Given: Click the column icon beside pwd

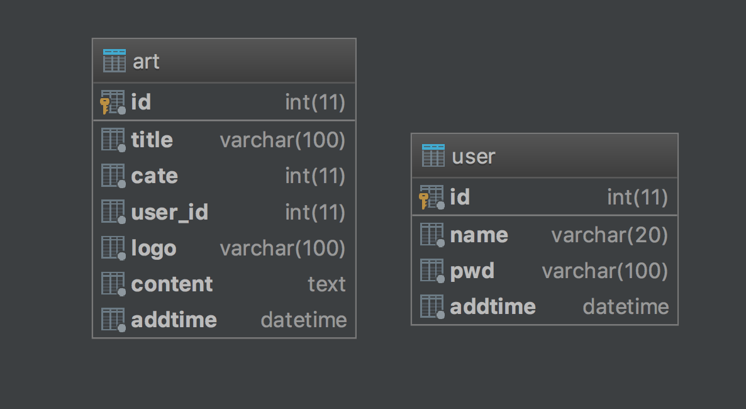Looking at the screenshot, I should tap(431, 271).
